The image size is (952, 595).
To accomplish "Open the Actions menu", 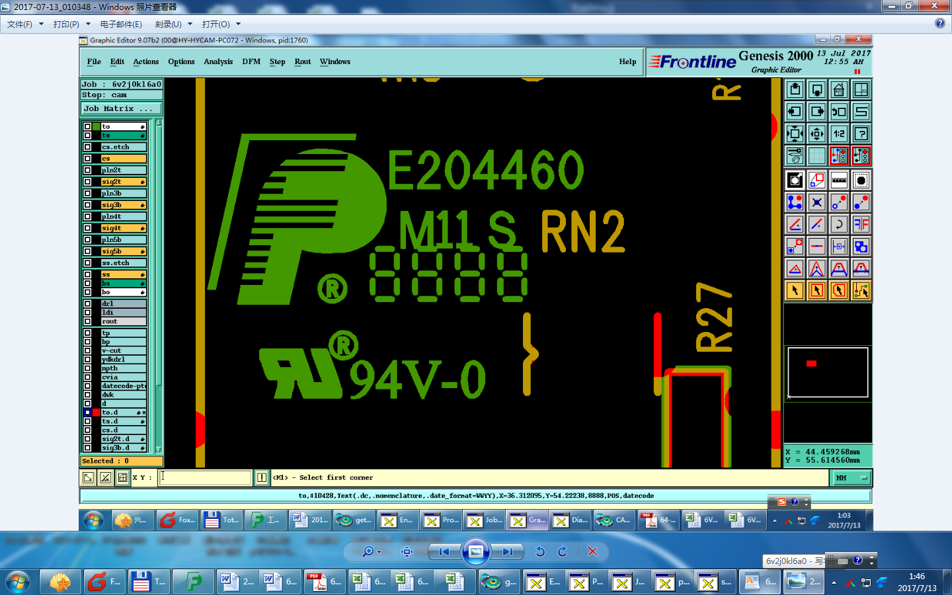I will 146,61.
